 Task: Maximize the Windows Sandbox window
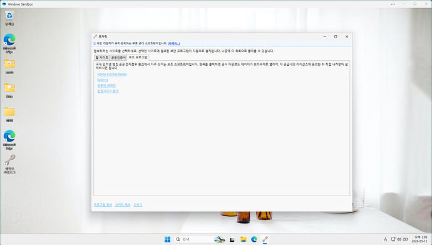pos(415,4)
